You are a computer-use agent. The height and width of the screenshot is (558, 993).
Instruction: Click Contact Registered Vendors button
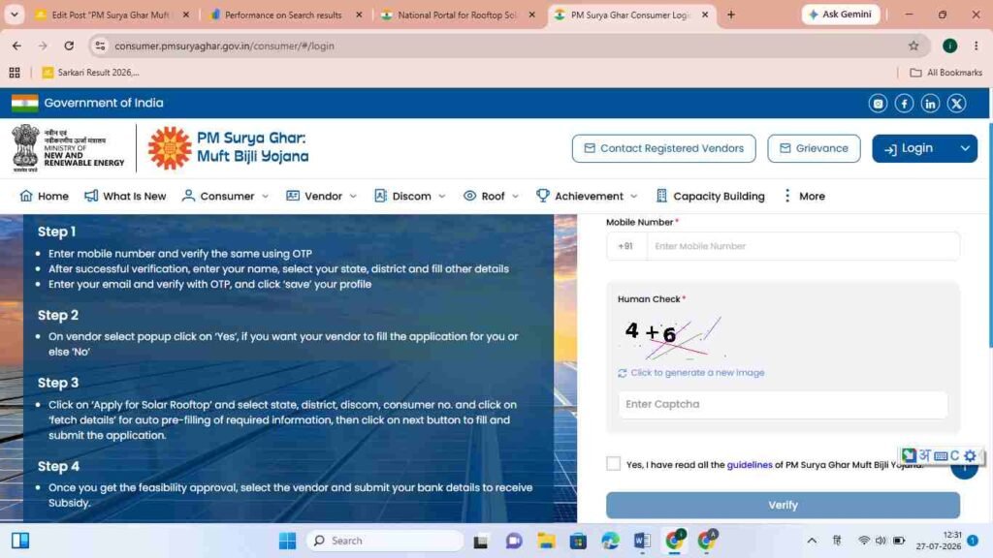[663, 148]
